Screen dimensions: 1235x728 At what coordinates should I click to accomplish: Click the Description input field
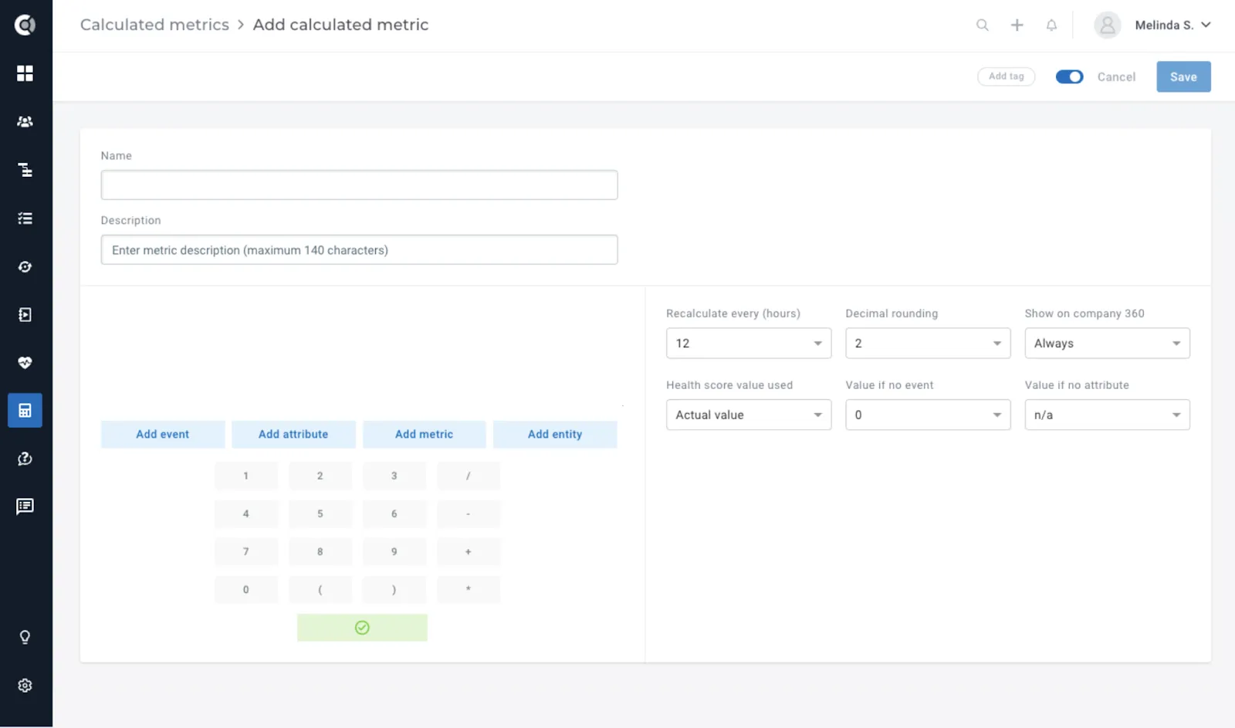pos(359,250)
